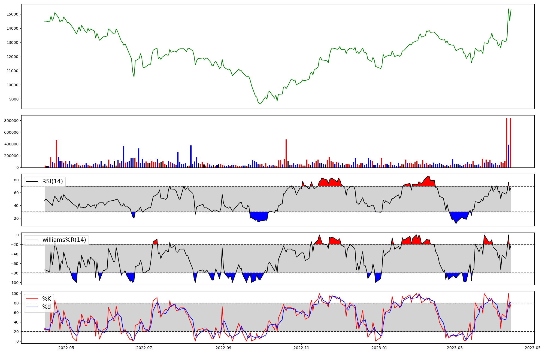The width and height of the screenshot is (545, 354).
Task: Click the RSI(14) legend entry
Action: [52, 181]
